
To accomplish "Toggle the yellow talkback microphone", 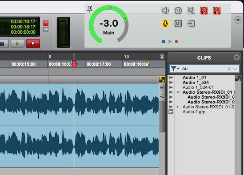I will coord(165,24).
